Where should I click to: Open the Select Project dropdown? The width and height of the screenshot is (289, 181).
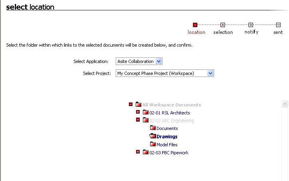coord(165,73)
